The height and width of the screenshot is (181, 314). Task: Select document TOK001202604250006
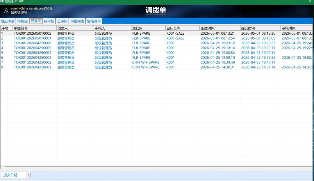click(33, 43)
